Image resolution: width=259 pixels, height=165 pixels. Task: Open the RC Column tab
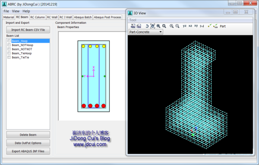(38, 17)
